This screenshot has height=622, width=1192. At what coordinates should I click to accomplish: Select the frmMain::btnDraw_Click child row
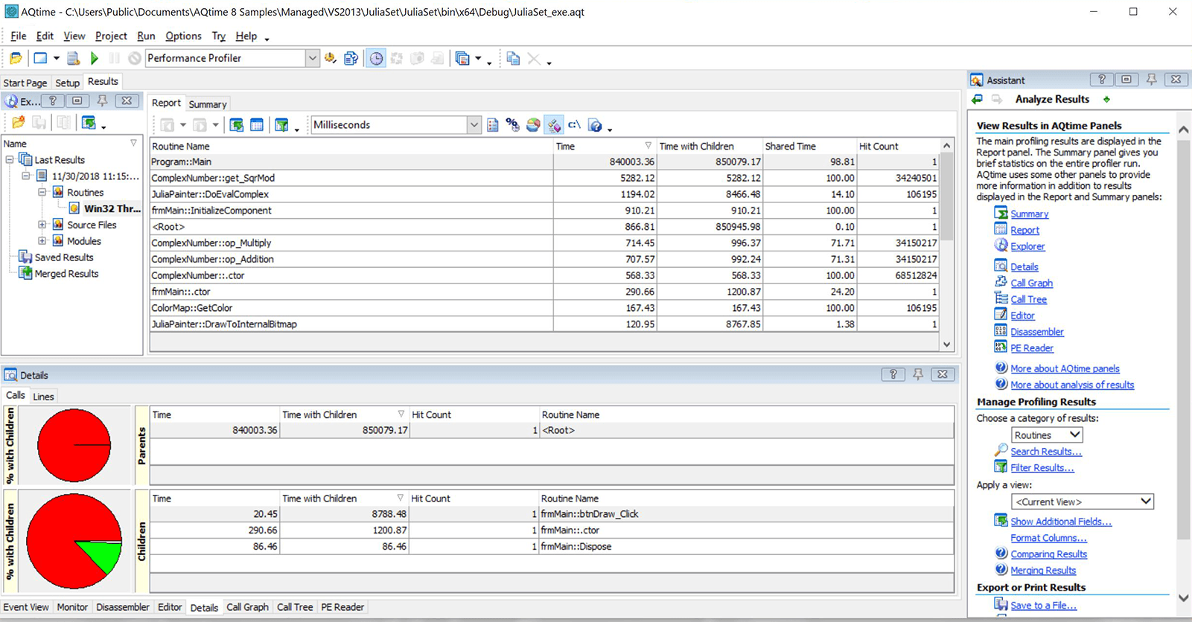click(551, 514)
